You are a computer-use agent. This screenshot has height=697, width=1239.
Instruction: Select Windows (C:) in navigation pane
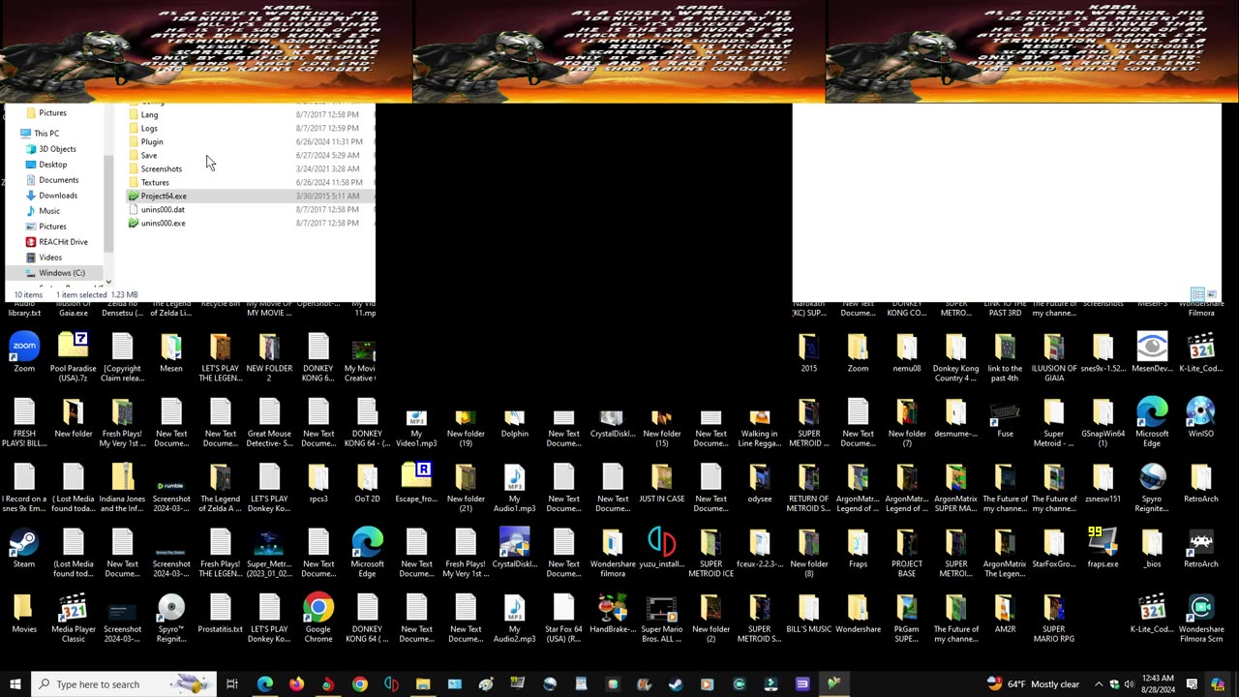62,273
